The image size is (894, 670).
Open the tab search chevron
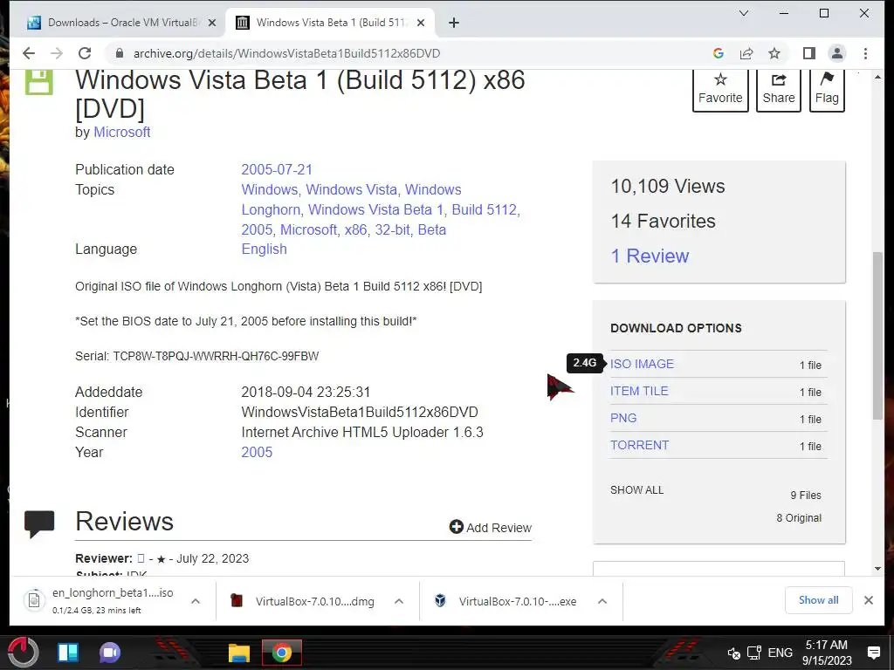click(744, 13)
